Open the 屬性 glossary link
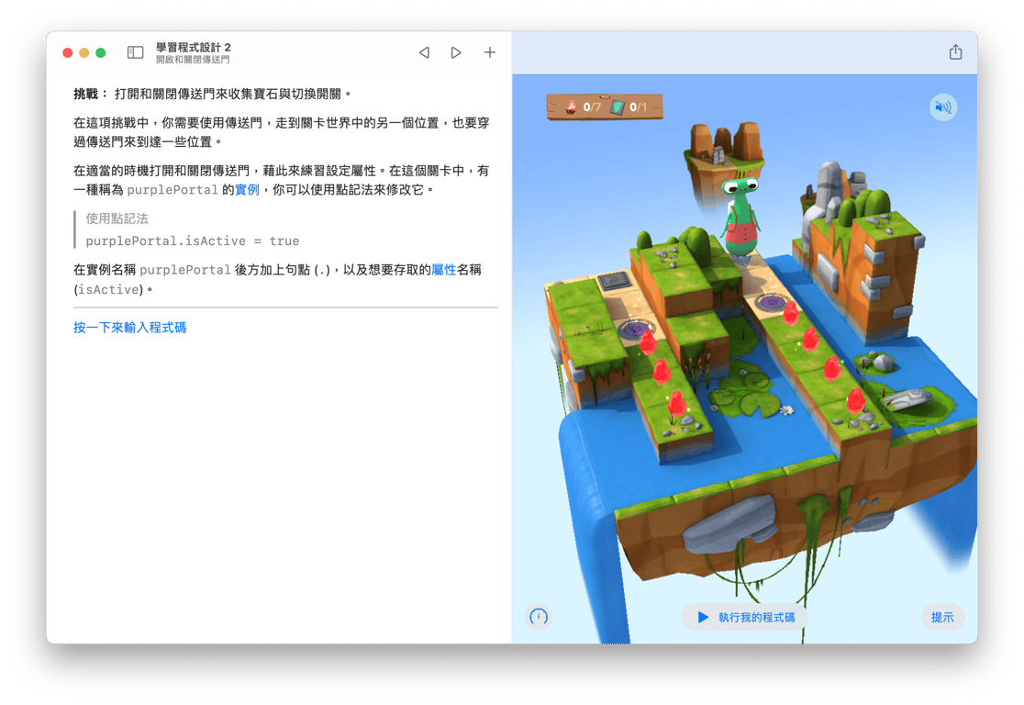The height and width of the screenshot is (705, 1024). click(443, 269)
